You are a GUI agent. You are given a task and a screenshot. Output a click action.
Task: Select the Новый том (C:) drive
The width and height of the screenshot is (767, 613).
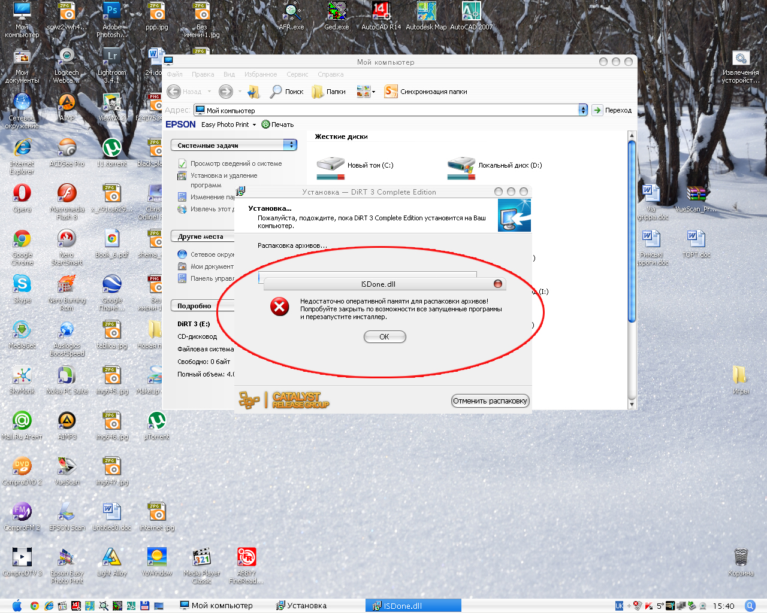click(355, 167)
